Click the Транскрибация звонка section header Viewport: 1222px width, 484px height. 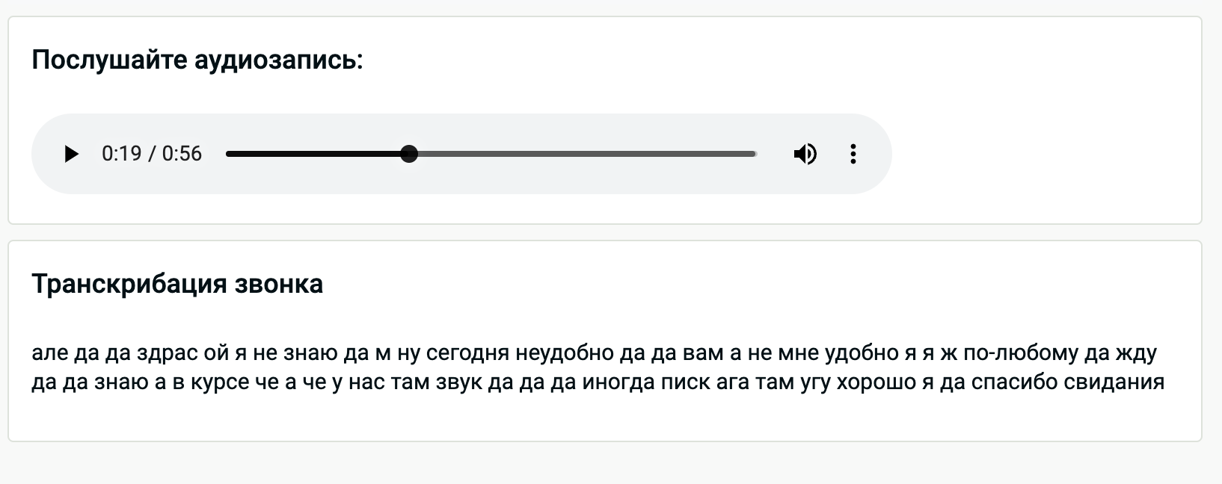pos(177,283)
